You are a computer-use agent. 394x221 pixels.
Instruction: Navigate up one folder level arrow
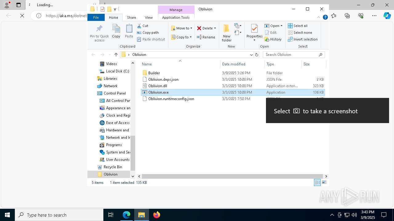coord(116,55)
